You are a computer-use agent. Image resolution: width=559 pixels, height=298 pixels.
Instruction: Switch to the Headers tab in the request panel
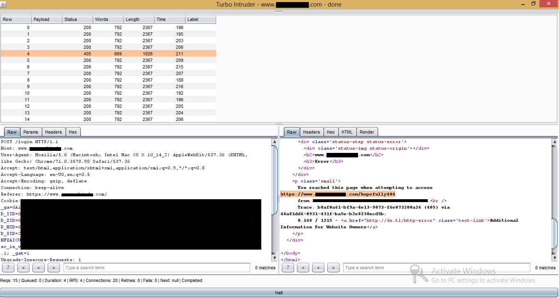pyautogui.click(x=53, y=132)
